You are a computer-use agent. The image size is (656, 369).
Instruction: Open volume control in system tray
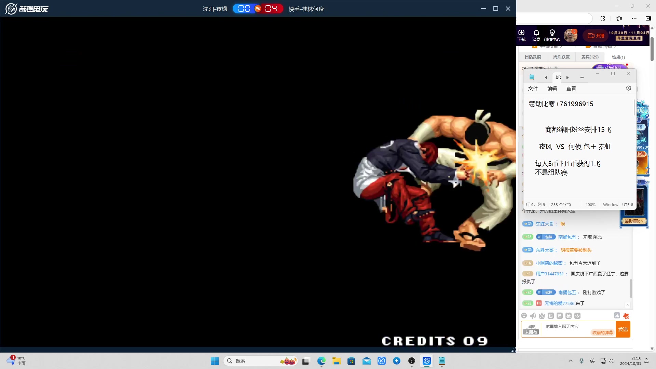coord(611,361)
